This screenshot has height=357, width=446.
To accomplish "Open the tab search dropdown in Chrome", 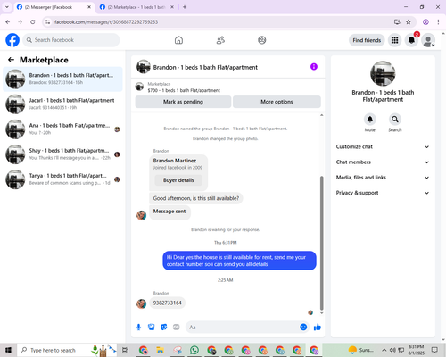I will coord(7,7).
